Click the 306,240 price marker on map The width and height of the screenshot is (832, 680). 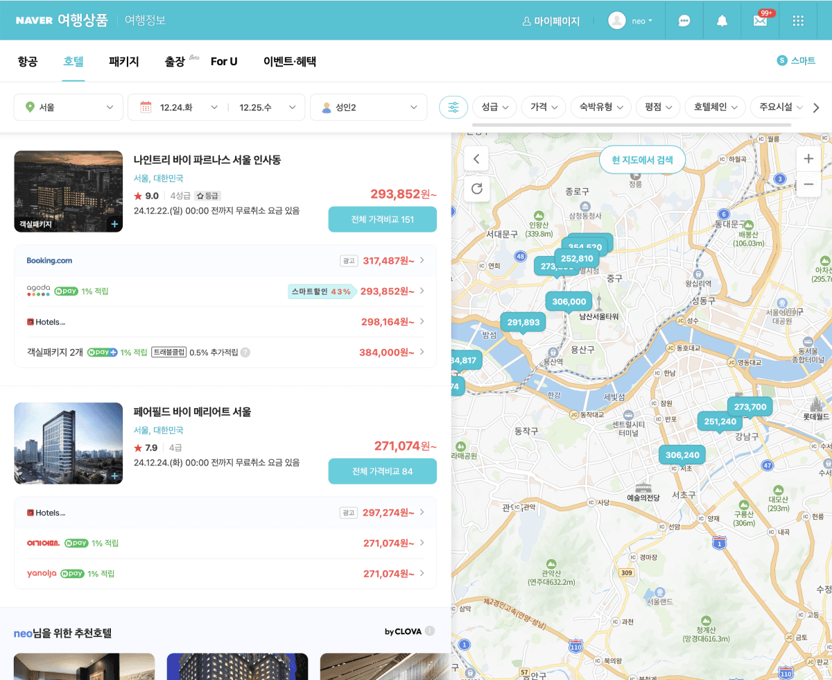[x=682, y=455]
